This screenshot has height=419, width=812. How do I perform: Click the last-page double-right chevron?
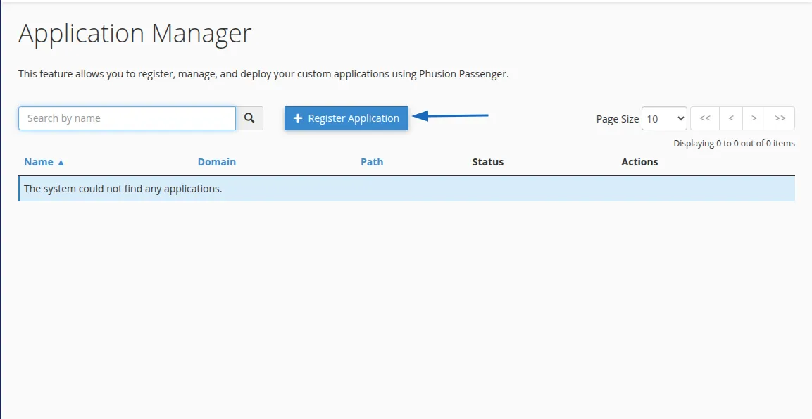[x=780, y=118]
